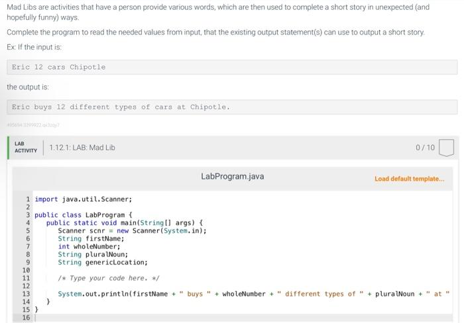Click the String pluralNoun; line
The width and height of the screenshot is (464, 323).
(x=93, y=254)
